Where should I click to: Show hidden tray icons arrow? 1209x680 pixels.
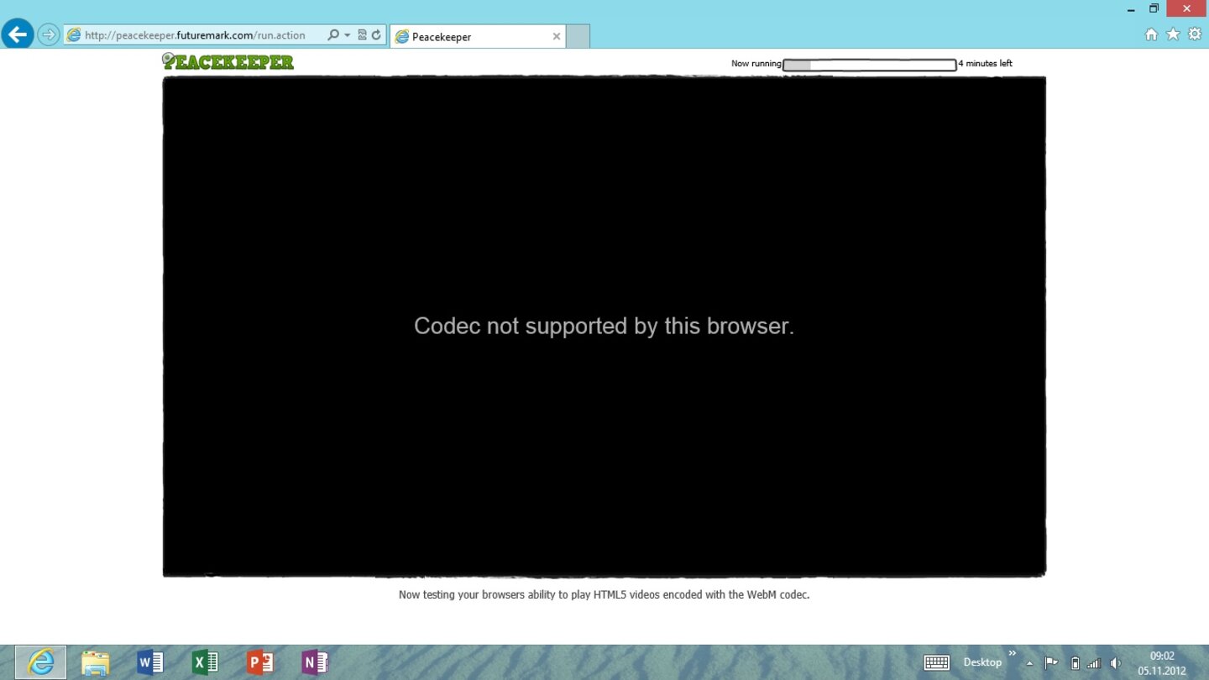coord(1029,663)
